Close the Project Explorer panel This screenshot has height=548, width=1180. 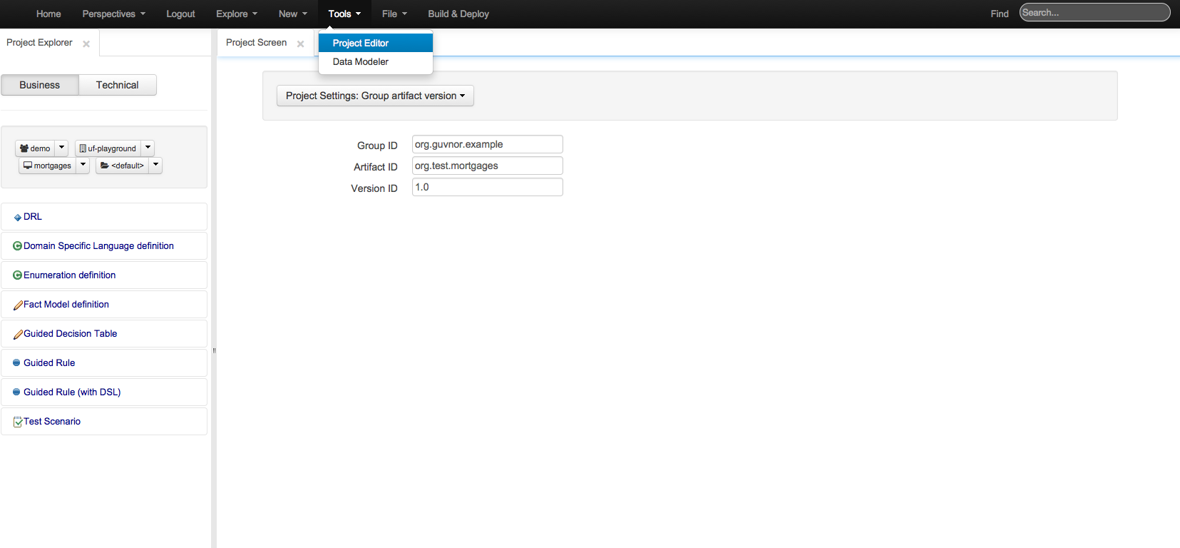pyautogui.click(x=86, y=44)
